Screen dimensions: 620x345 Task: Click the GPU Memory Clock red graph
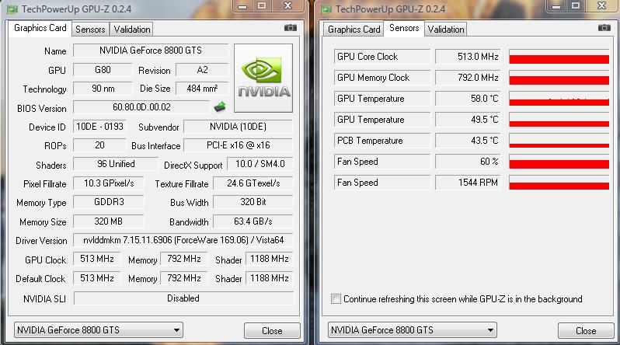[559, 78]
